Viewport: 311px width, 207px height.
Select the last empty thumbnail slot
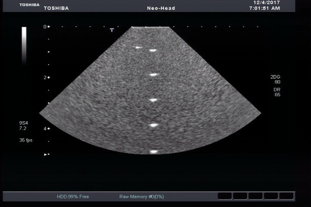coord(286,196)
